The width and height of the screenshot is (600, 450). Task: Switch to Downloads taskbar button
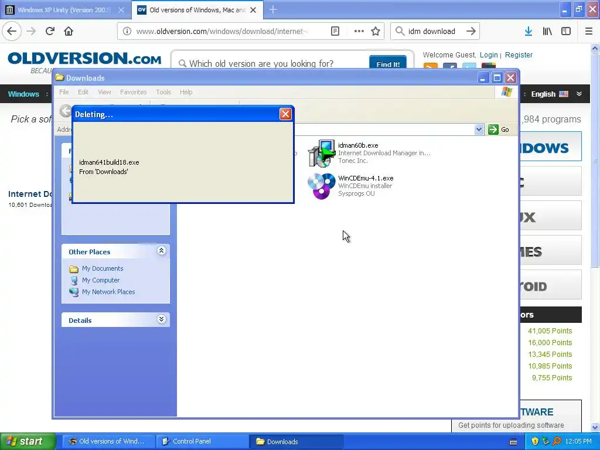296,442
